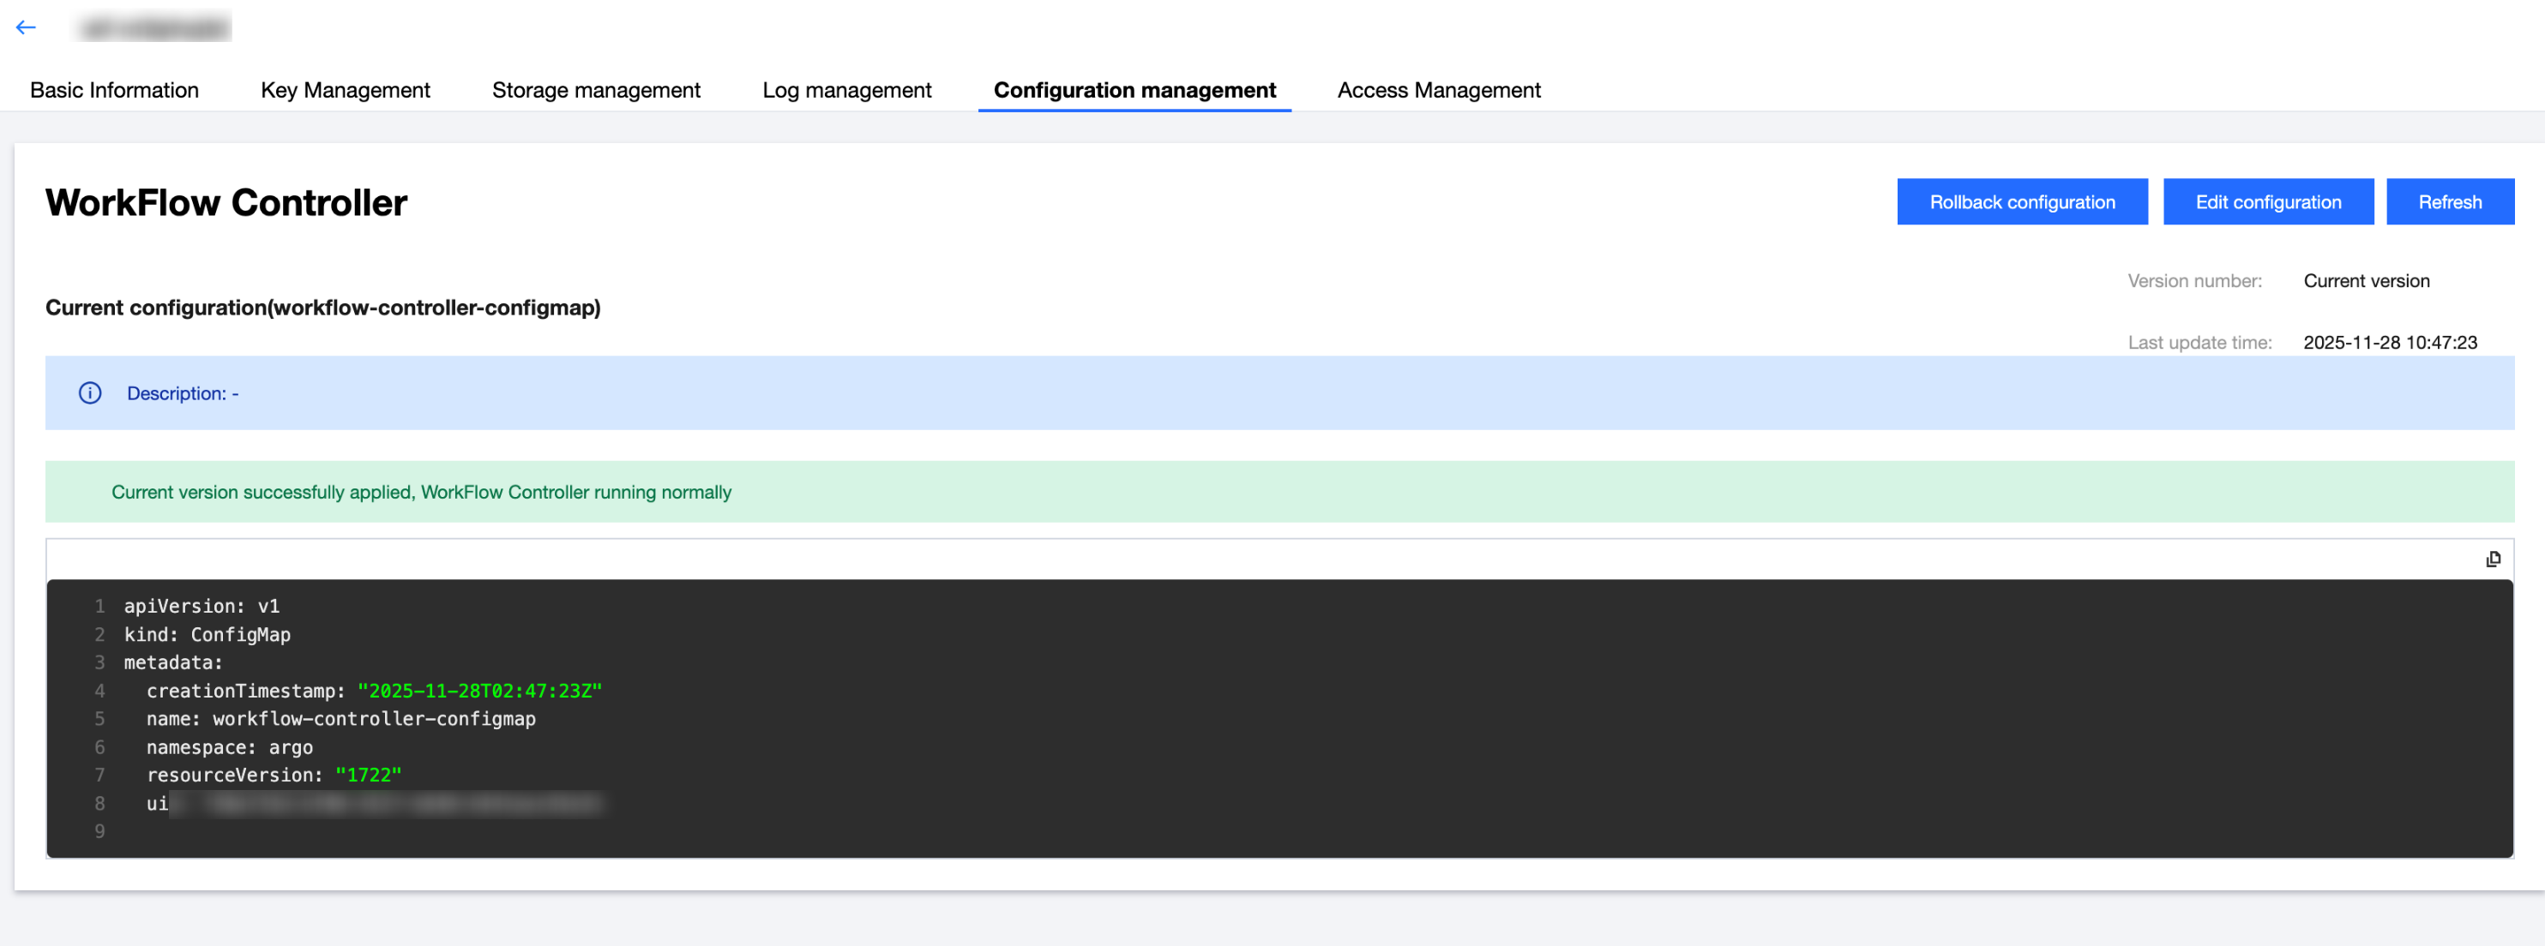Copy configuration with the copy icon
The width and height of the screenshot is (2545, 946).
pyautogui.click(x=2493, y=559)
